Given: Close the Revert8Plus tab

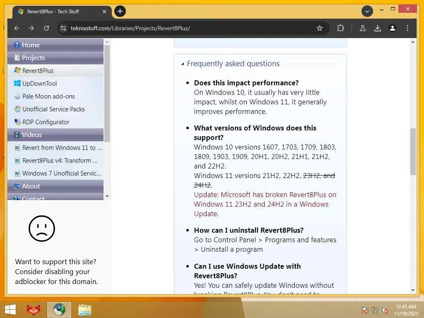Looking at the screenshot, I should click(x=104, y=12).
